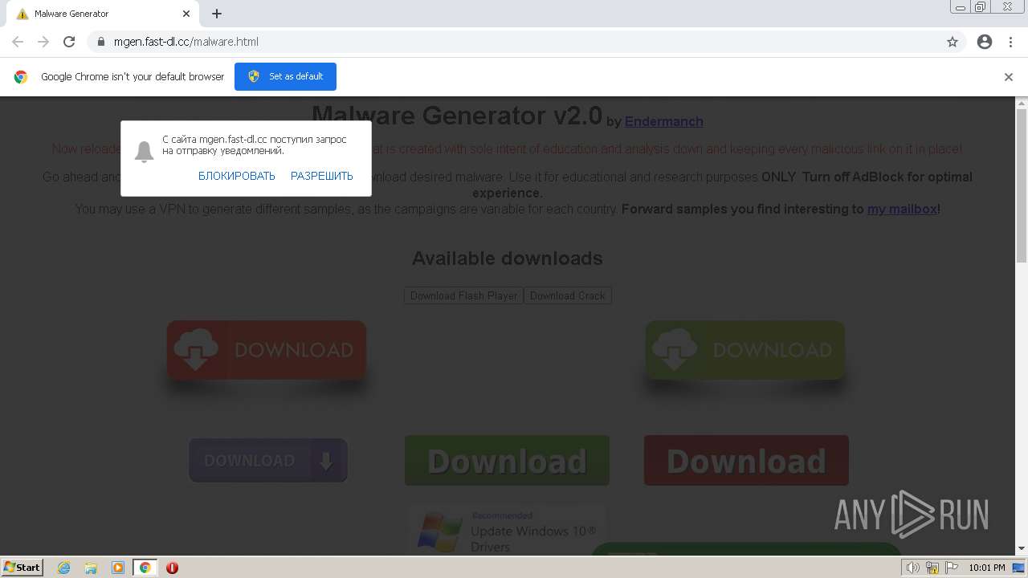Launch Internet Explorer from the taskbar
The width and height of the screenshot is (1028, 578).
(x=64, y=568)
